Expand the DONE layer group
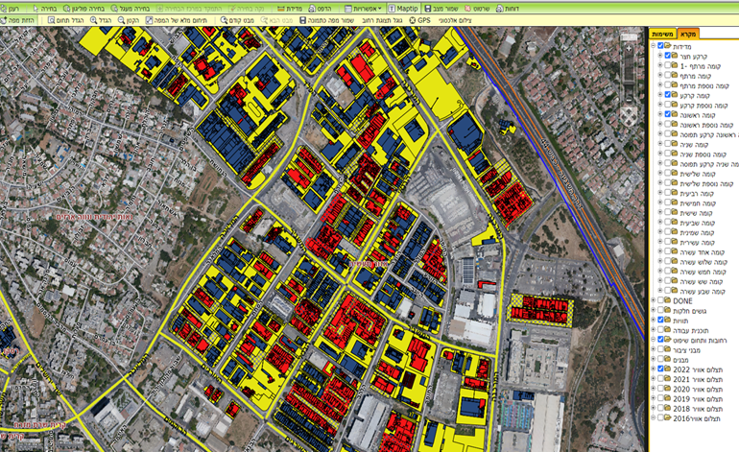The height and width of the screenshot is (452, 739). coord(653,300)
